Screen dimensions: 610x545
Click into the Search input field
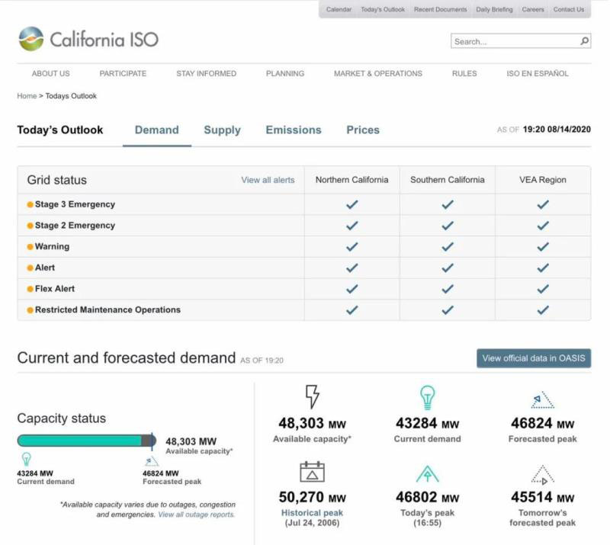click(x=515, y=41)
